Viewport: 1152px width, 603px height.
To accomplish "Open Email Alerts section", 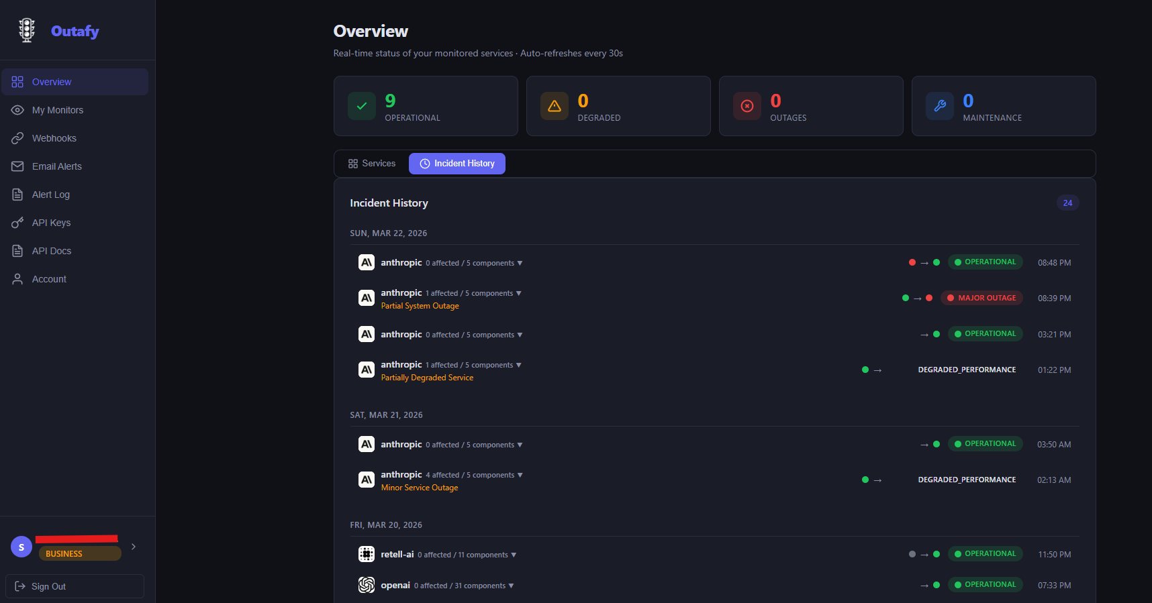I will [75, 166].
